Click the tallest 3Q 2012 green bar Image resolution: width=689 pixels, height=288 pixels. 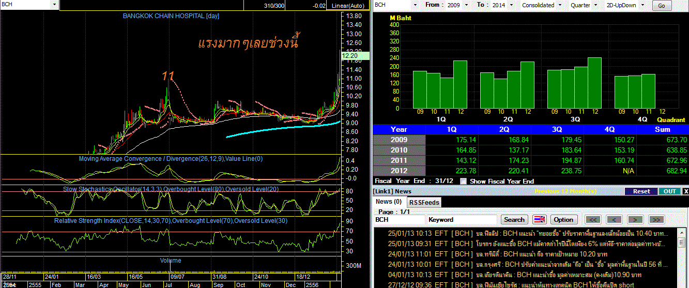pyautogui.click(x=594, y=83)
